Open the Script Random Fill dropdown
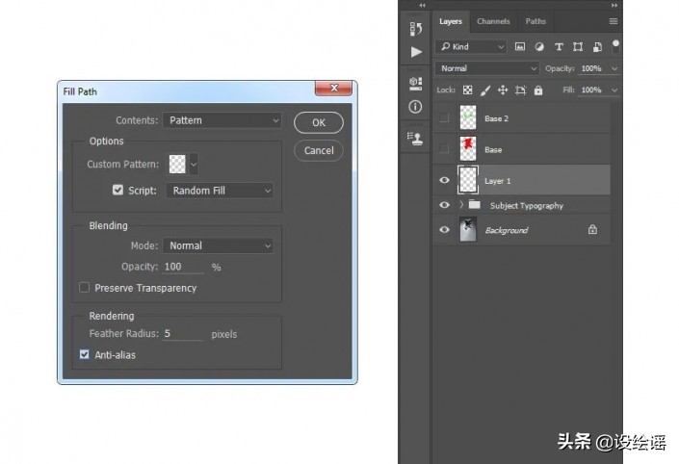 pyautogui.click(x=220, y=191)
